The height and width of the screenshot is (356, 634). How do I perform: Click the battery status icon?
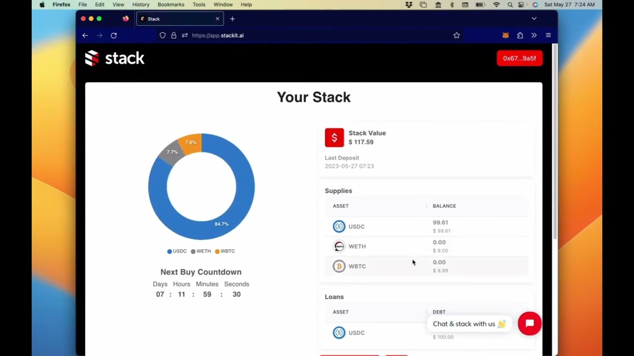click(x=480, y=4)
